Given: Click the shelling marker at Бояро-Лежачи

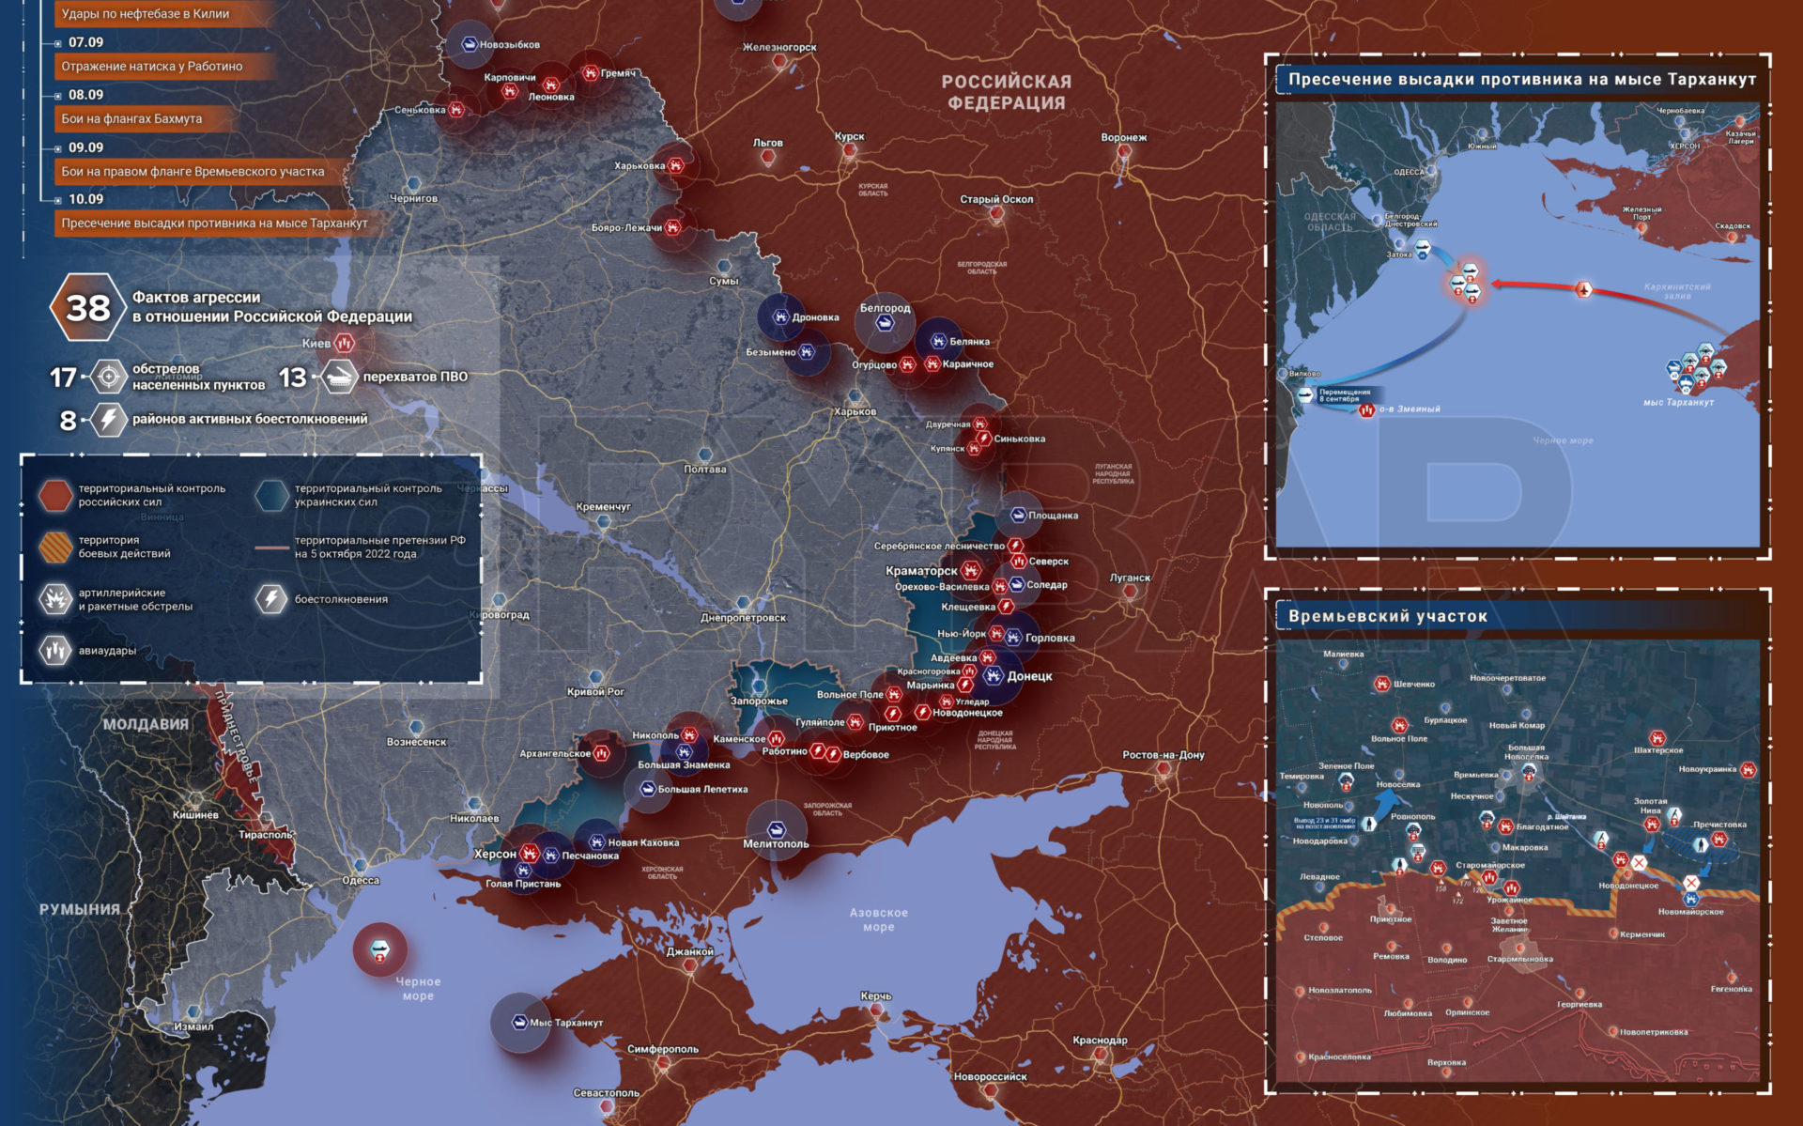Looking at the screenshot, I should (672, 227).
